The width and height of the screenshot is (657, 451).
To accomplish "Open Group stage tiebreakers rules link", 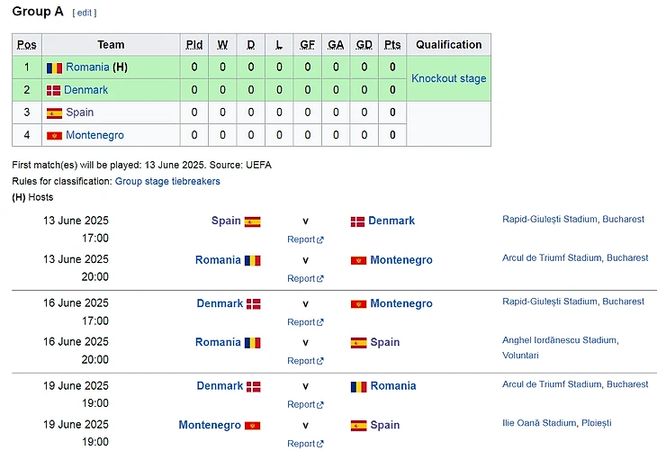I will pos(167,181).
